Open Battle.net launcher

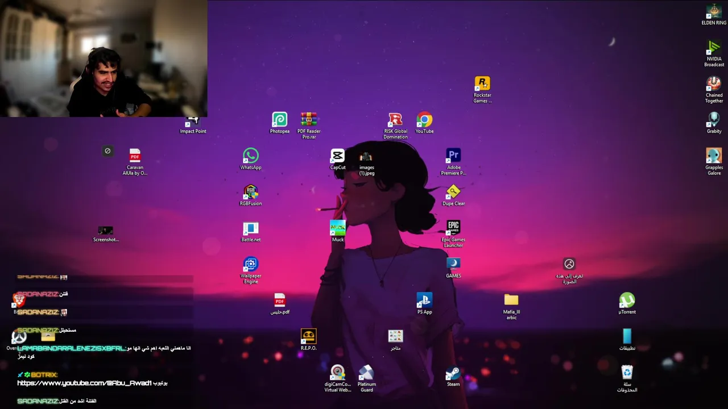click(x=251, y=231)
